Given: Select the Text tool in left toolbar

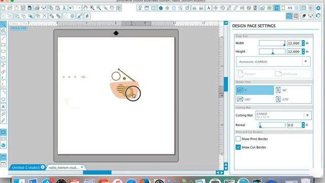Looking at the screenshot, I should tap(4, 107).
